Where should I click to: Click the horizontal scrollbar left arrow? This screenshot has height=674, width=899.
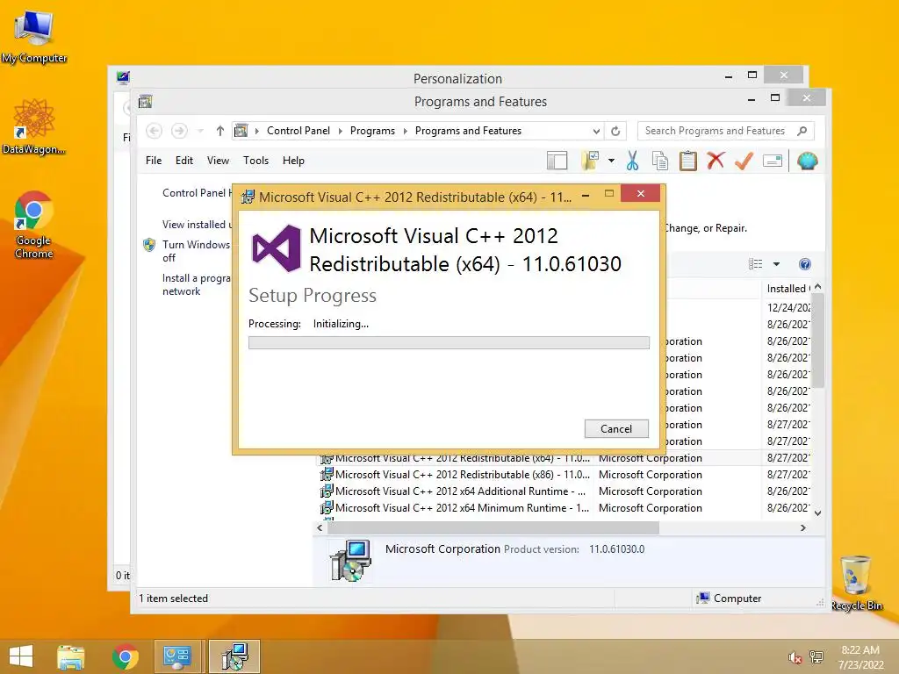(x=320, y=527)
